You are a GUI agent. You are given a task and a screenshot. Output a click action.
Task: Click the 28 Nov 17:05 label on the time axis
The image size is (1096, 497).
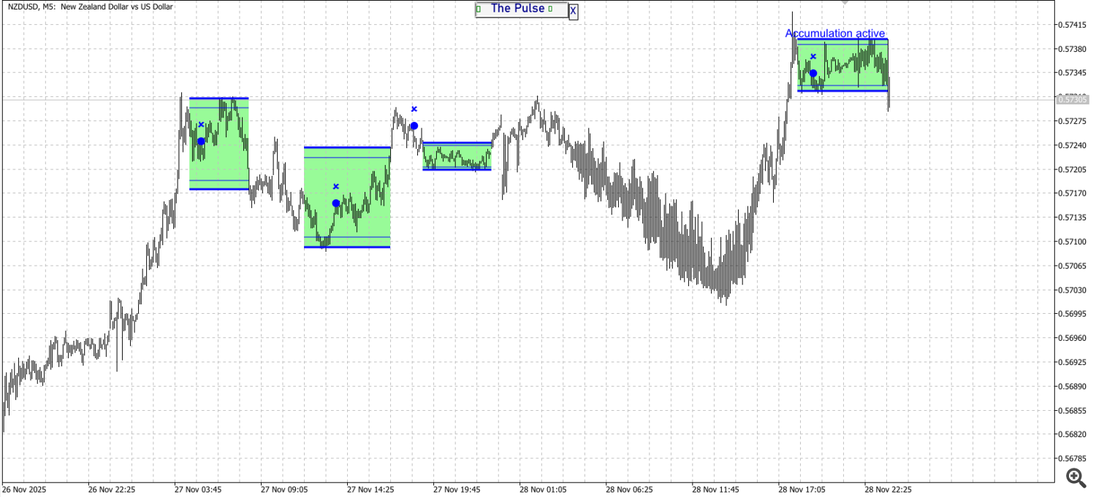click(803, 490)
